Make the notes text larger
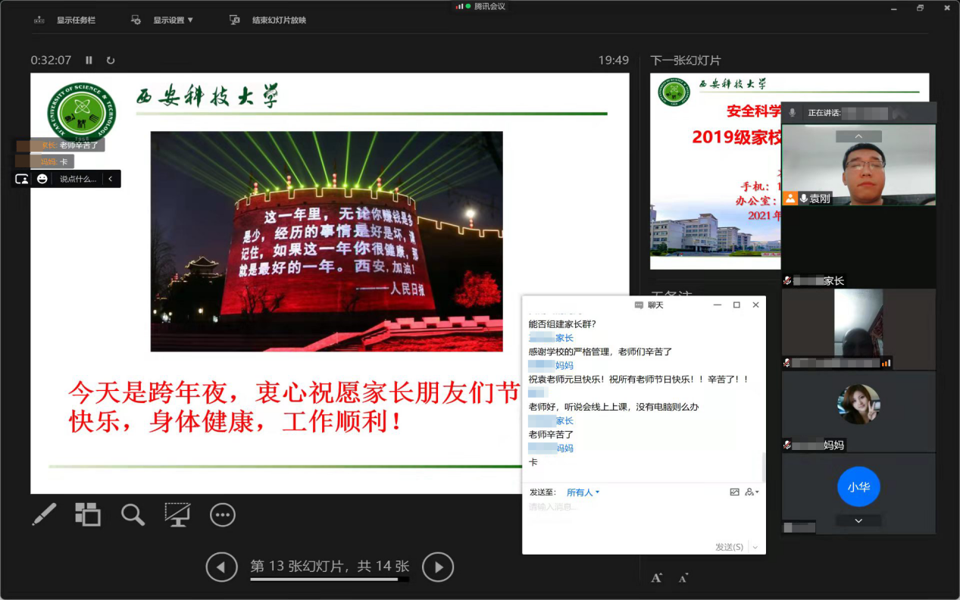960x600 pixels. pyautogui.click(x=656, y=578)
